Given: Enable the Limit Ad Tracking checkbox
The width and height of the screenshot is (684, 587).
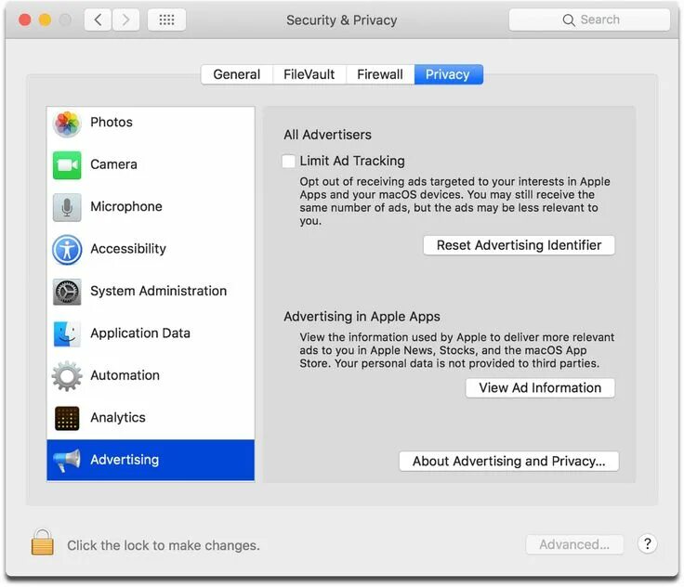Looking at the screenshot, I should (x=288, y=161).
